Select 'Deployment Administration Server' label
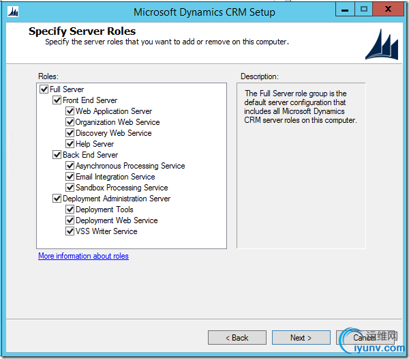This screenshot has height=359, width=409. pyautogui.click(x=117, y=199)
